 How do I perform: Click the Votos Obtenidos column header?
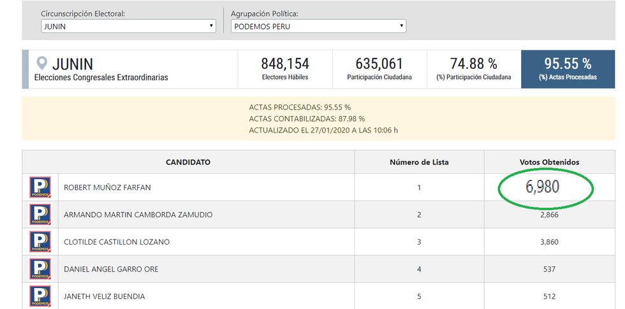click(x=549, y=162)
